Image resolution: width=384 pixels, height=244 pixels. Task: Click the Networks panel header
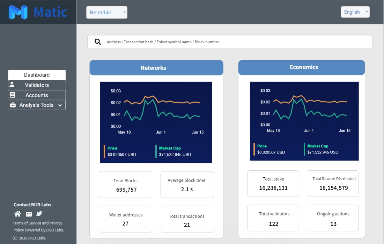[156, 68]
